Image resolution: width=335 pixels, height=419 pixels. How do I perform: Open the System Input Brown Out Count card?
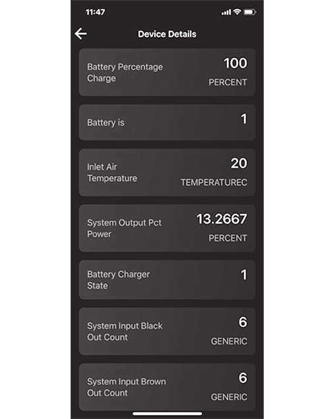pyautogui.click(x=167, y=387)
